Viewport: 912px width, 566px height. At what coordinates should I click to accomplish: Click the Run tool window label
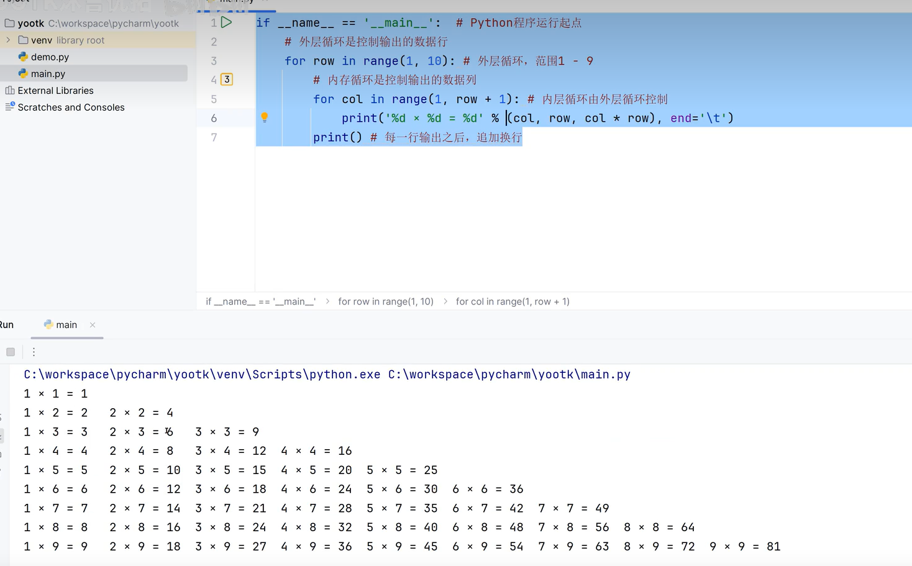point(6,325)
